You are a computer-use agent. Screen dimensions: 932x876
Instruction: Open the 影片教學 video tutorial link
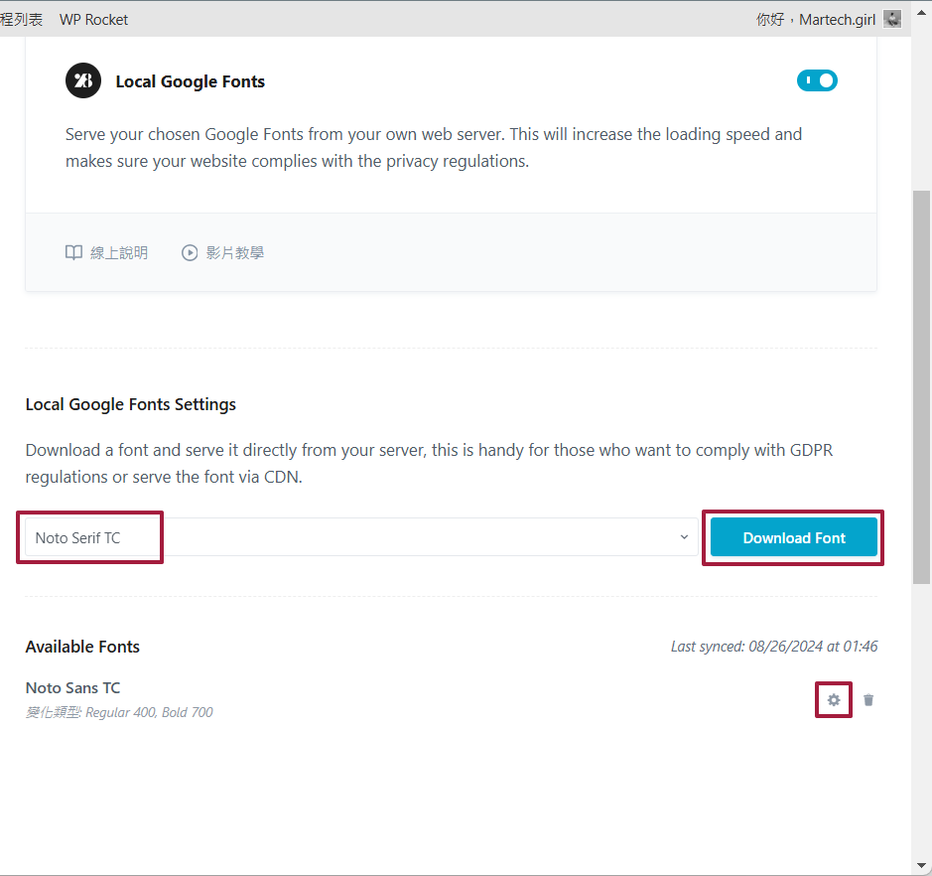pyautogui.click(x=234, y=253)
